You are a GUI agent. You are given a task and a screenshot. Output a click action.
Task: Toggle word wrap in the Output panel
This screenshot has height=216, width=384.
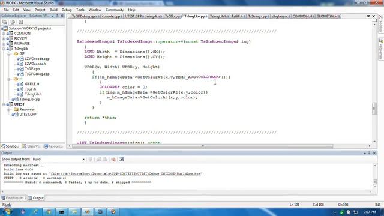pos(121,160)
